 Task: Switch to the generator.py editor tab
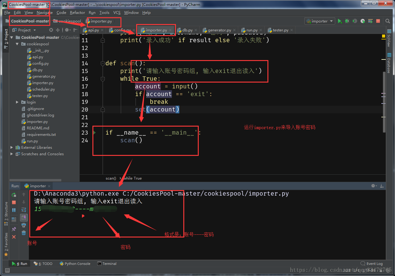coord(219,30)
